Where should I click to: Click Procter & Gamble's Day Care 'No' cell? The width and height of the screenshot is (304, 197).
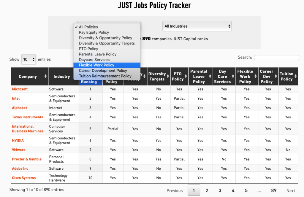coord(224,159)
